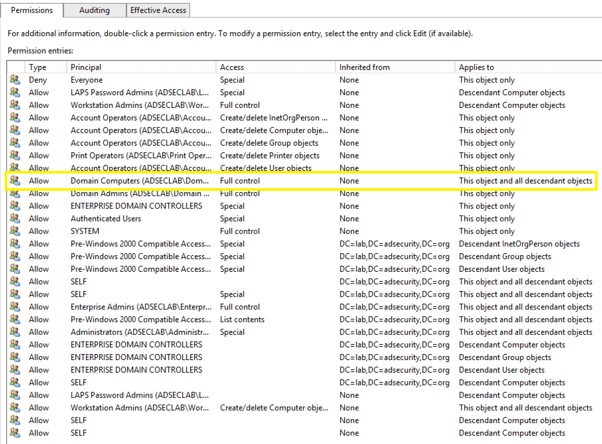Click the icon next to Domain Computers entry
The height and width of the screenshot is (444, 602).
coord(15,181)
